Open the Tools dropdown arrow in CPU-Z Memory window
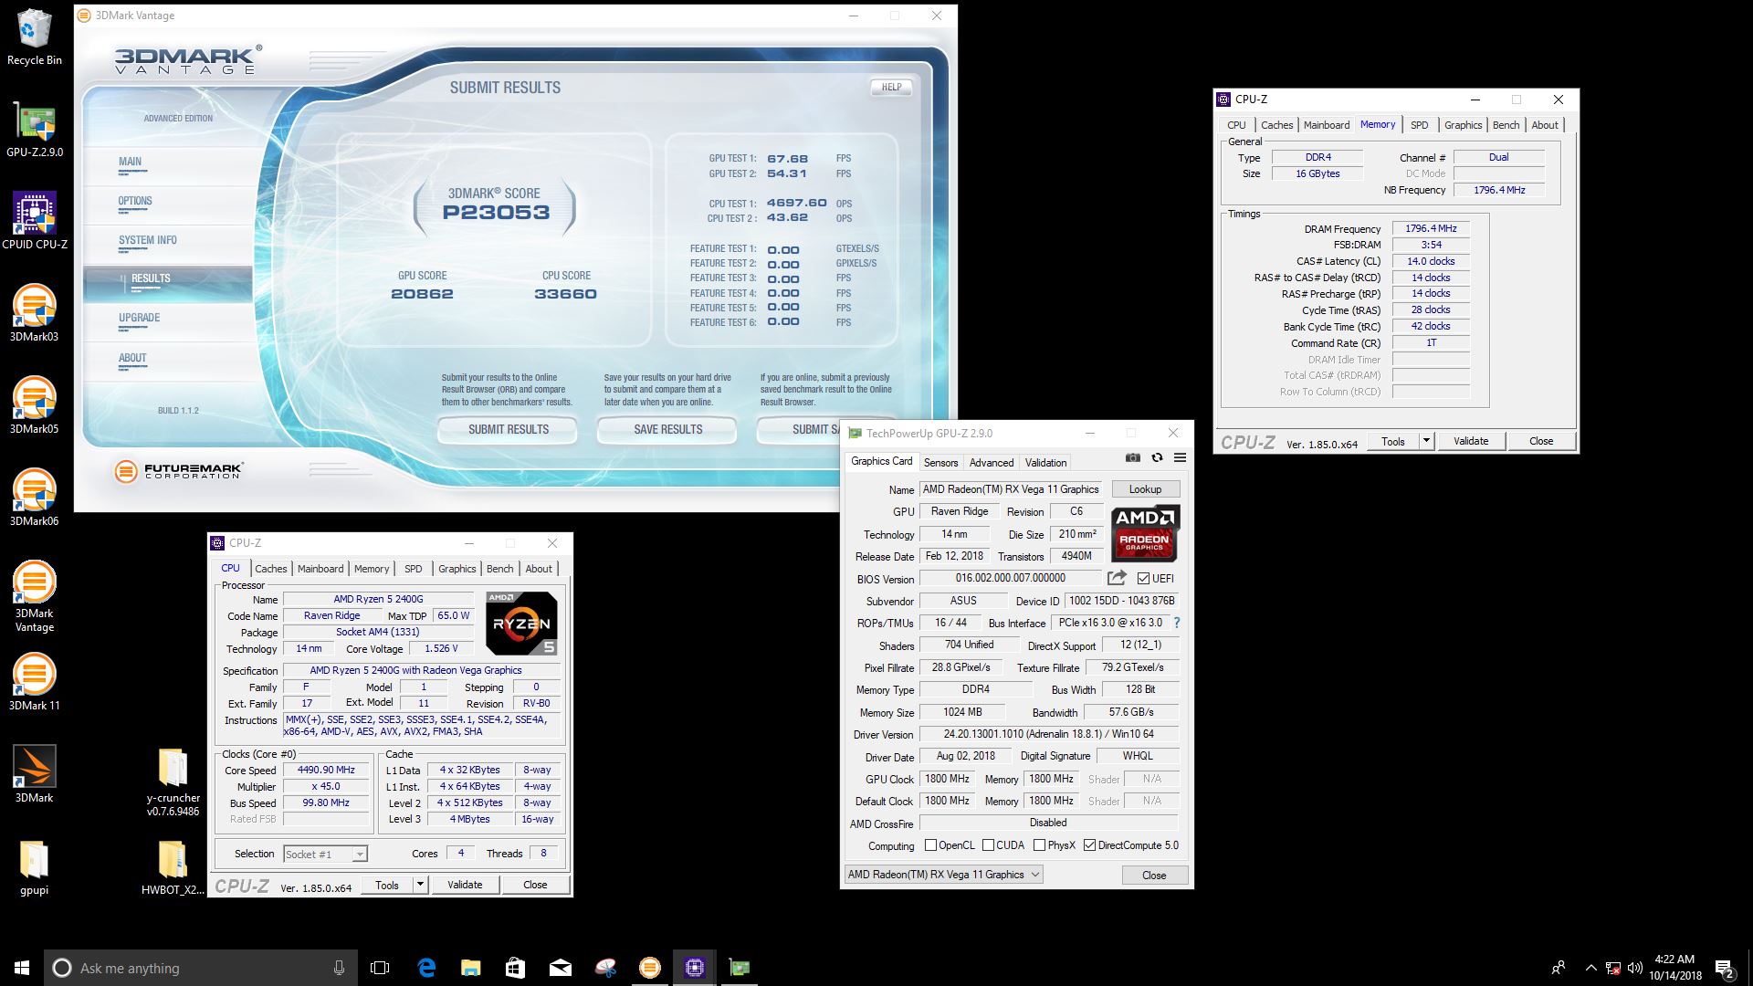Screen dimensions: 1753x986 pyautogui.click(x=1426, y=441)
